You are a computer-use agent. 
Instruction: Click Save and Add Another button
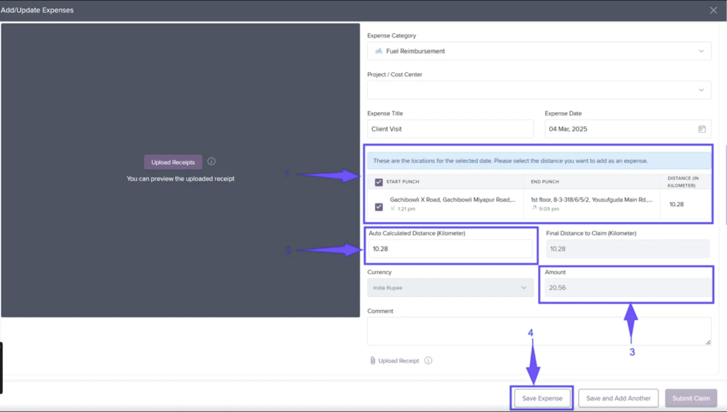pyautogui.click(x=618, y=398)
